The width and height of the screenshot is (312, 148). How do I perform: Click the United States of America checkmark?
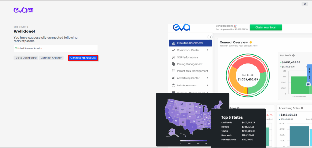(x=16, y=48)
